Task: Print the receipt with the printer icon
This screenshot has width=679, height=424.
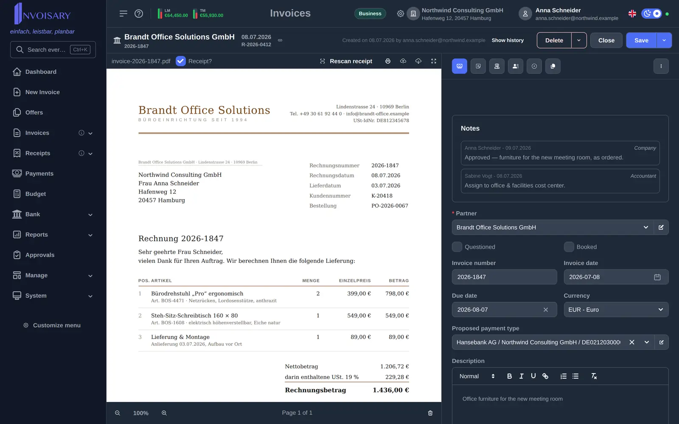Action: pos(388,61)
